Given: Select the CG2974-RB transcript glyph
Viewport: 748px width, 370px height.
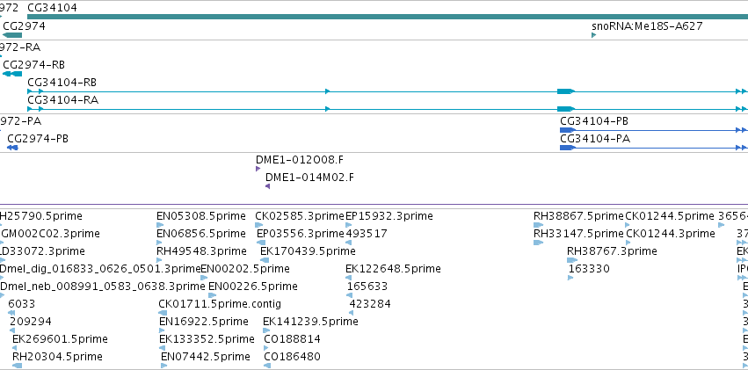Looking at the screenshot, I should pos(12,74).
